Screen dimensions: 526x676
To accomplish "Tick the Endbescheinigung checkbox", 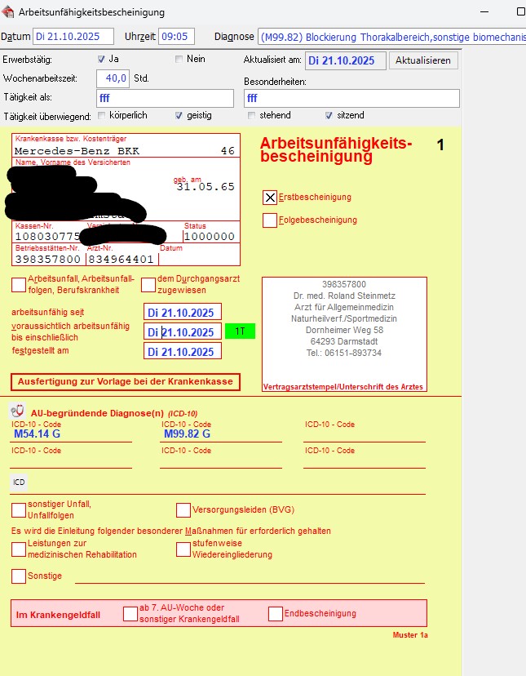I will click(x=276, y=614).
